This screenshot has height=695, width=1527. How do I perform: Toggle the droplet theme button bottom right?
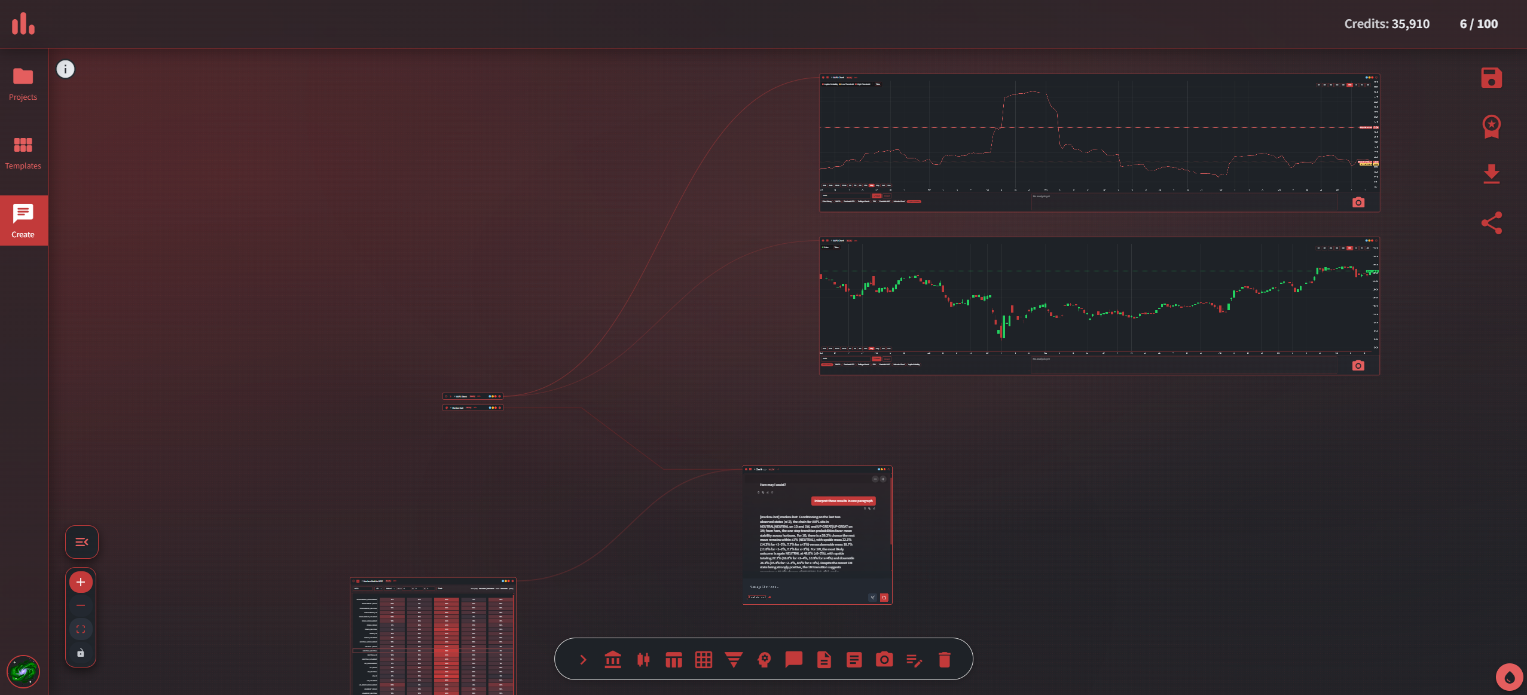pos(1509,678)
